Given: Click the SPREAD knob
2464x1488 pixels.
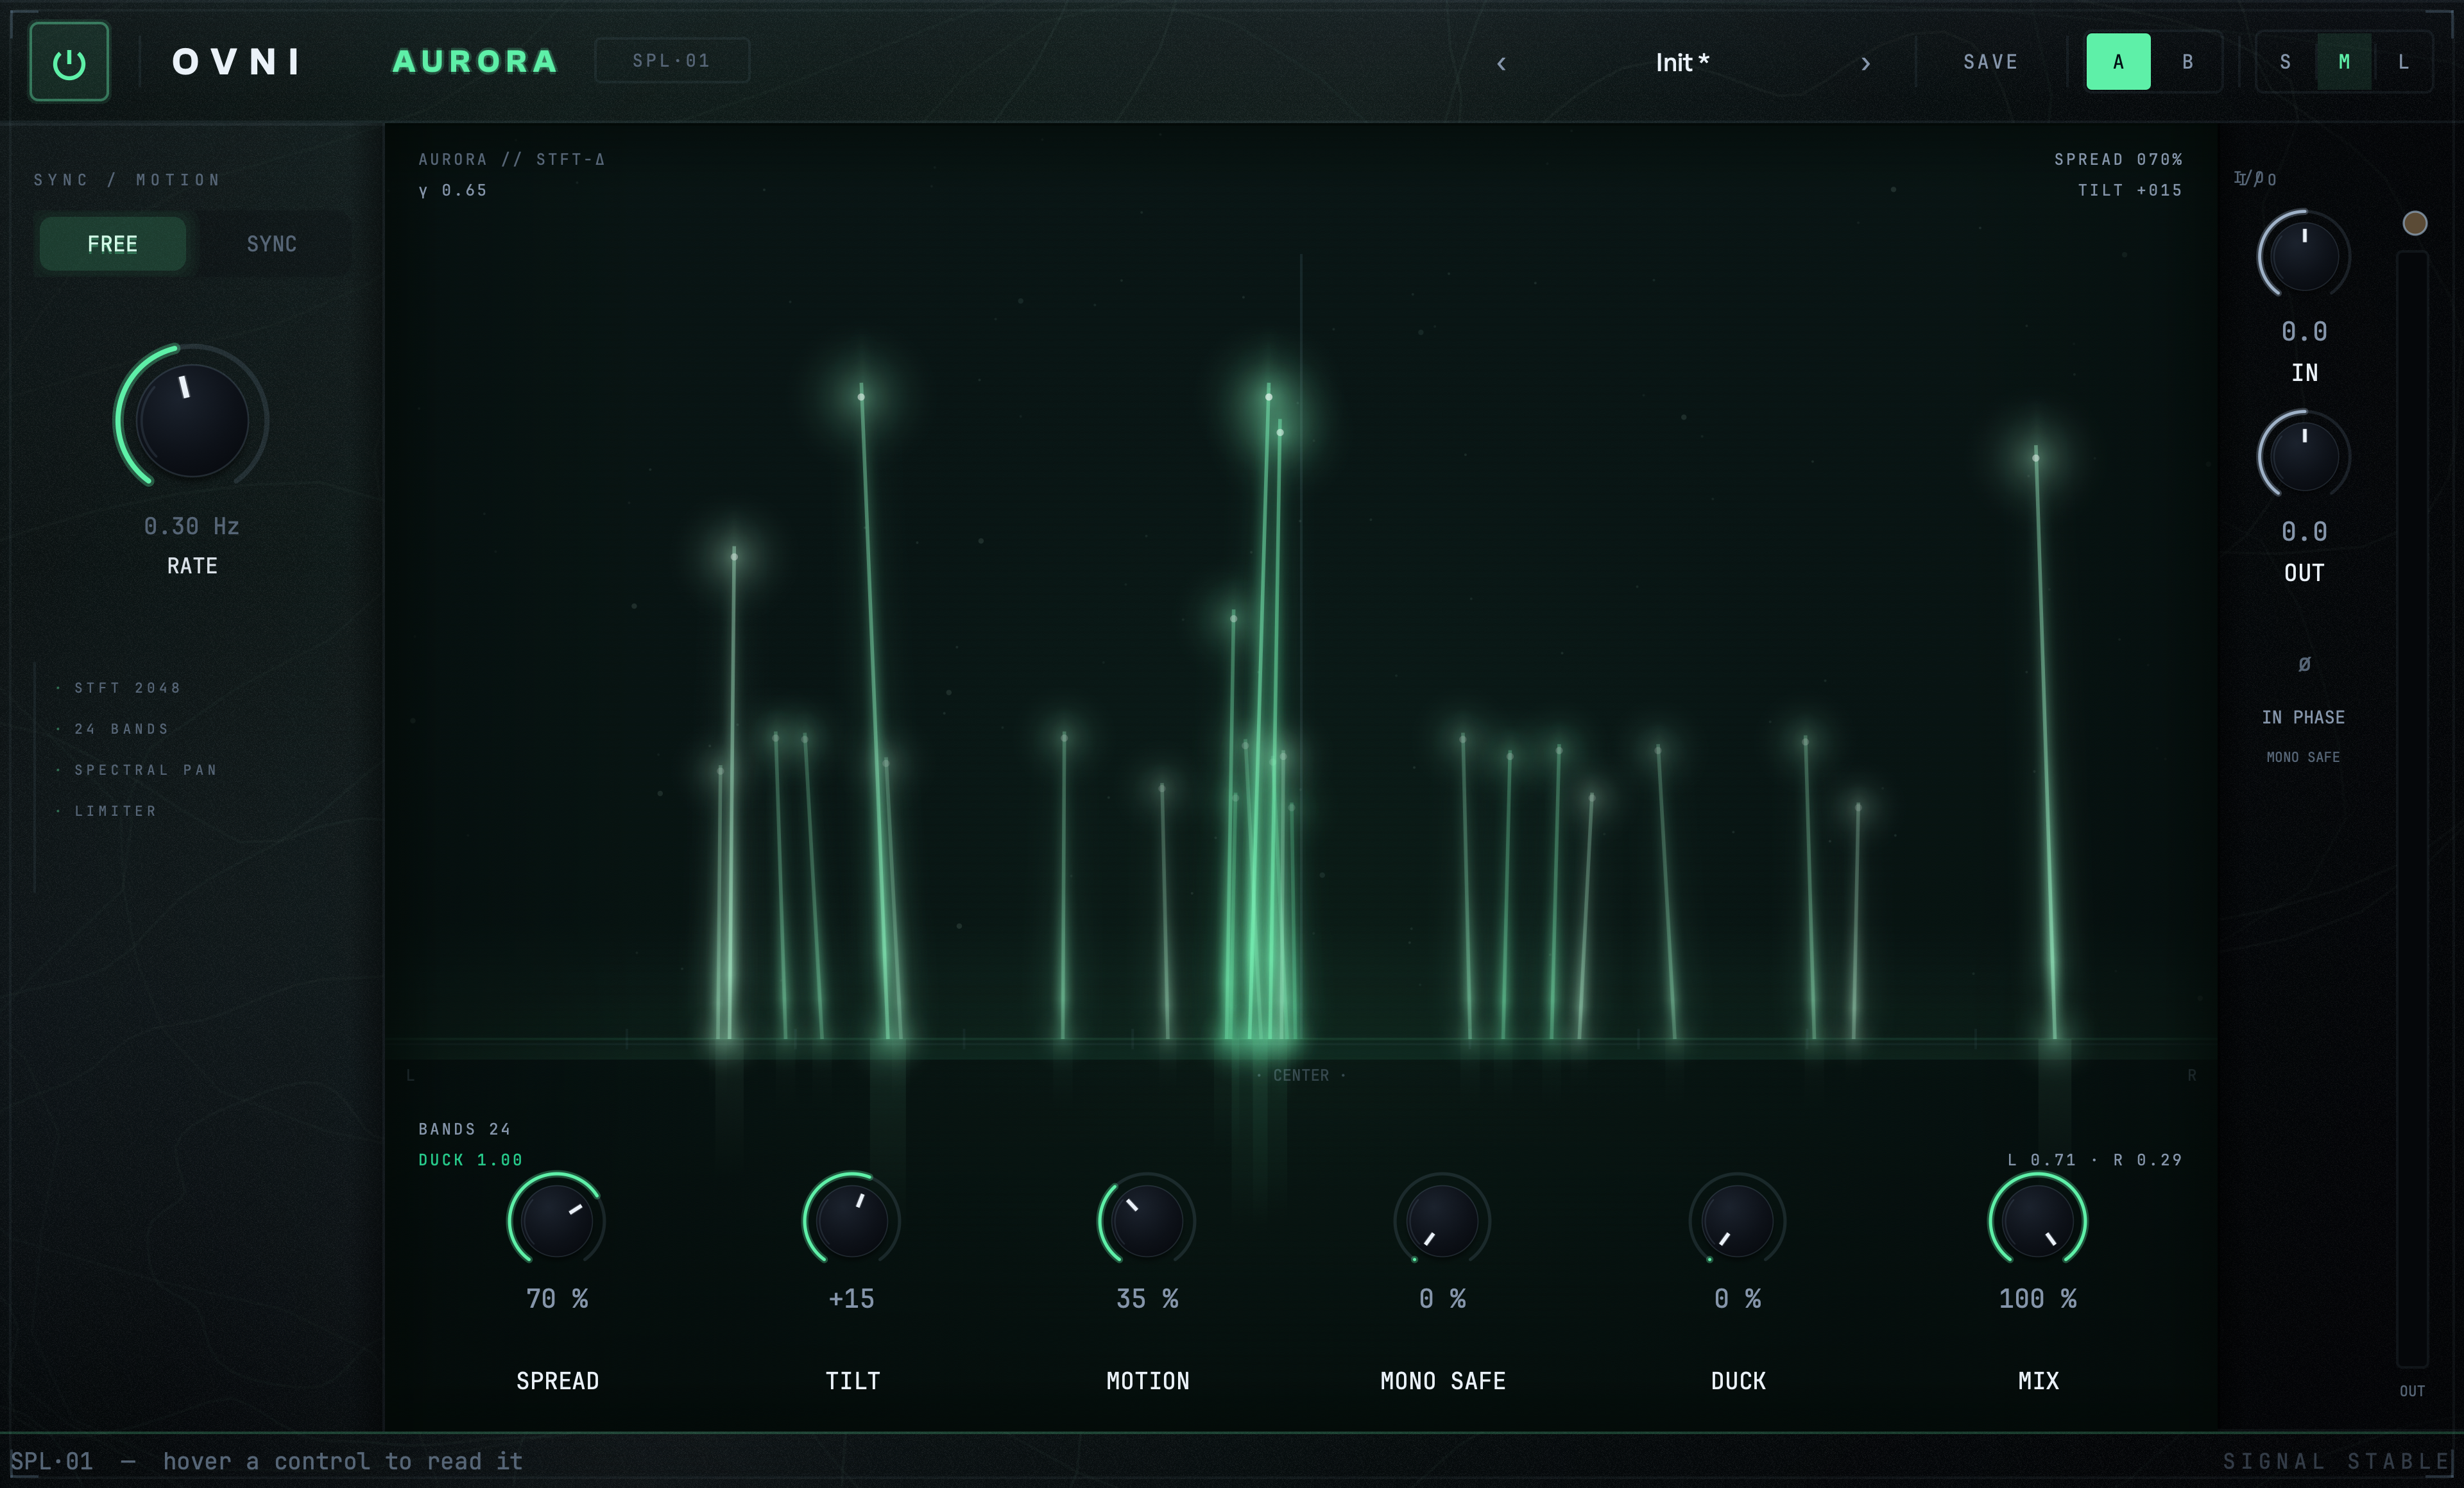Looking at the screenshot, I should (557, 1220).
